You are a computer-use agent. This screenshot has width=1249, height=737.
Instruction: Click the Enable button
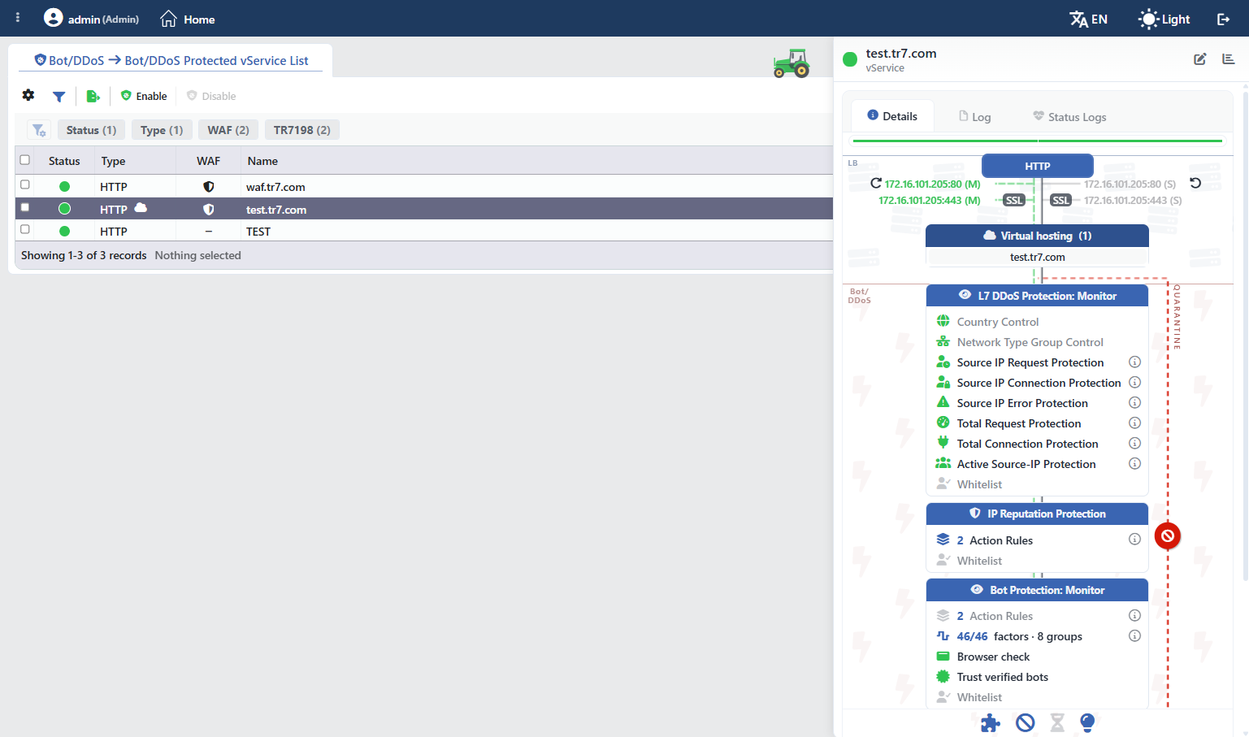(144, 96)
